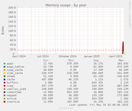Click the cache indigo legend swatch

(x=5, y=79)
